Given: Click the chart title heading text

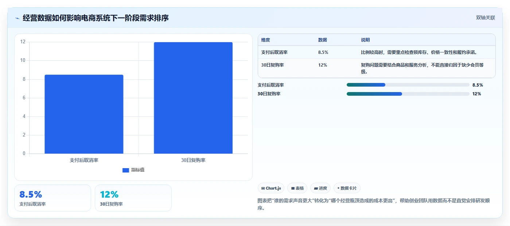Looking at the screenshot, I should pos(96,18).
